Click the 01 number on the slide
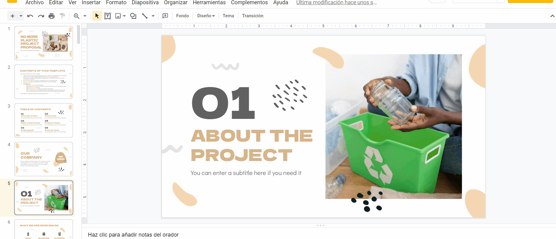This screenshot has width=556, height=239. [x=223, y=103]
